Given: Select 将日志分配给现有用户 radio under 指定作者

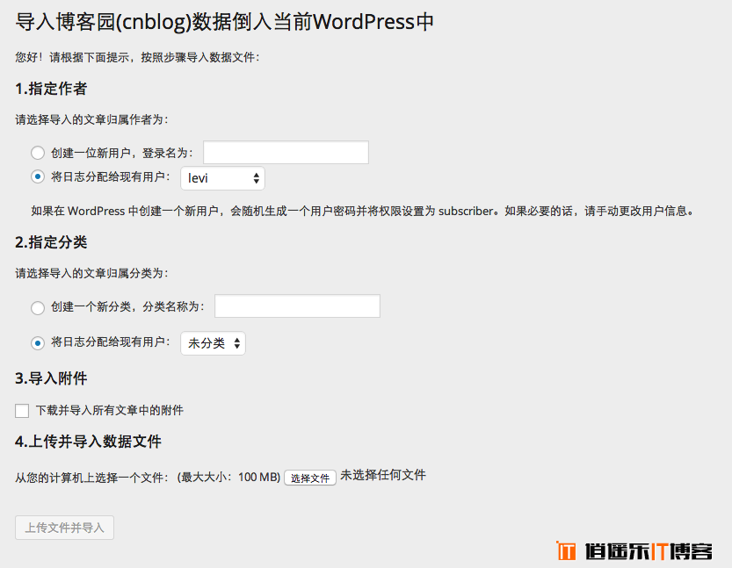Looking at the screenshot, I should [x=37, y=177].
